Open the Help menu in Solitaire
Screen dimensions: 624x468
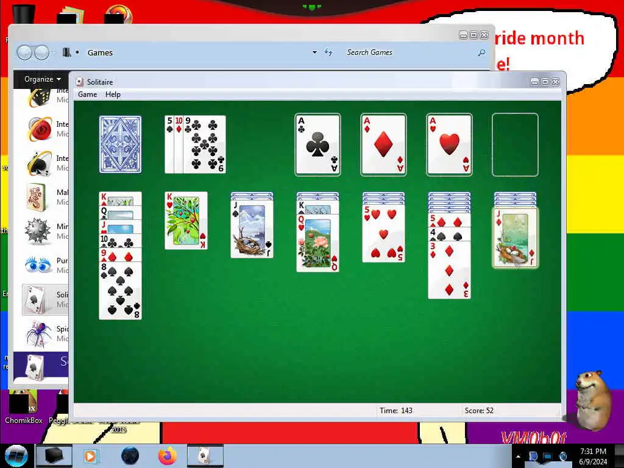click(113, 94)
